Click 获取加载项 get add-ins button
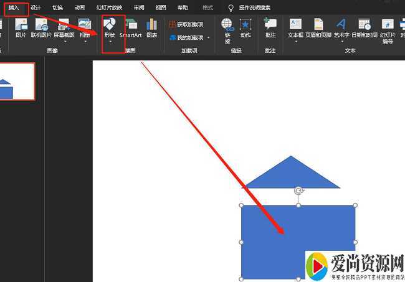The width and height of the screenshot is (405, 282). click(x=186, y=24)
